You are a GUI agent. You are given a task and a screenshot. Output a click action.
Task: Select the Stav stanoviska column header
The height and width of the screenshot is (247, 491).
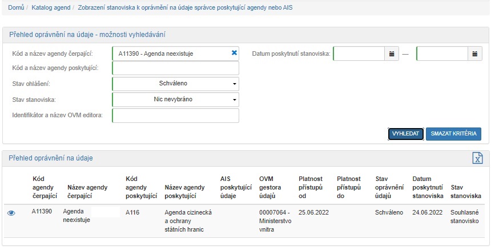coord(465,191)
